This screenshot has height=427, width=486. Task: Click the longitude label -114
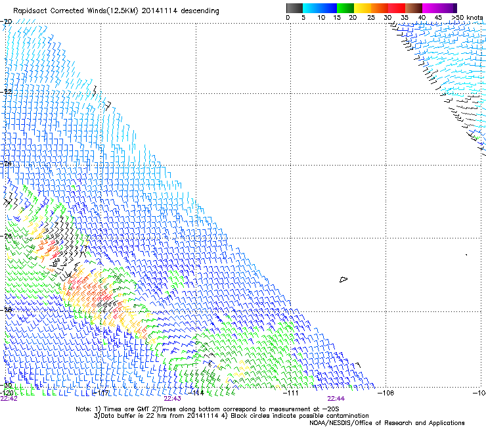[196, 393]
